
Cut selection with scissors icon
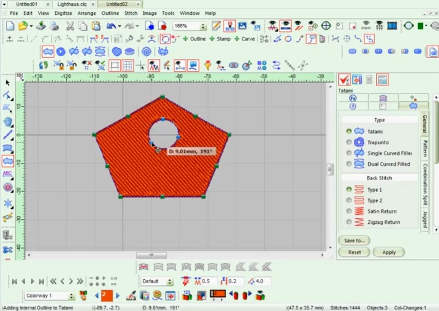coord(70,26)
